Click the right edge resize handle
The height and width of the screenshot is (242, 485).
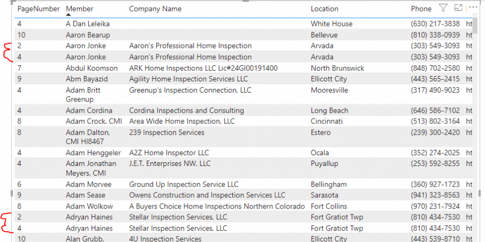[479, 193]
